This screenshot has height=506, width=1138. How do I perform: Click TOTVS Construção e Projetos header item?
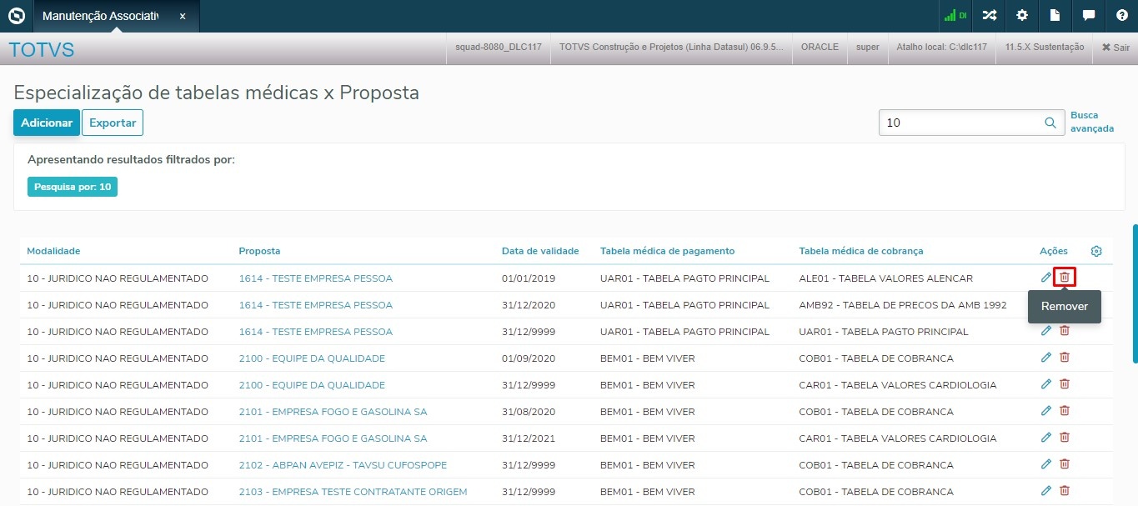pos(671,48)
